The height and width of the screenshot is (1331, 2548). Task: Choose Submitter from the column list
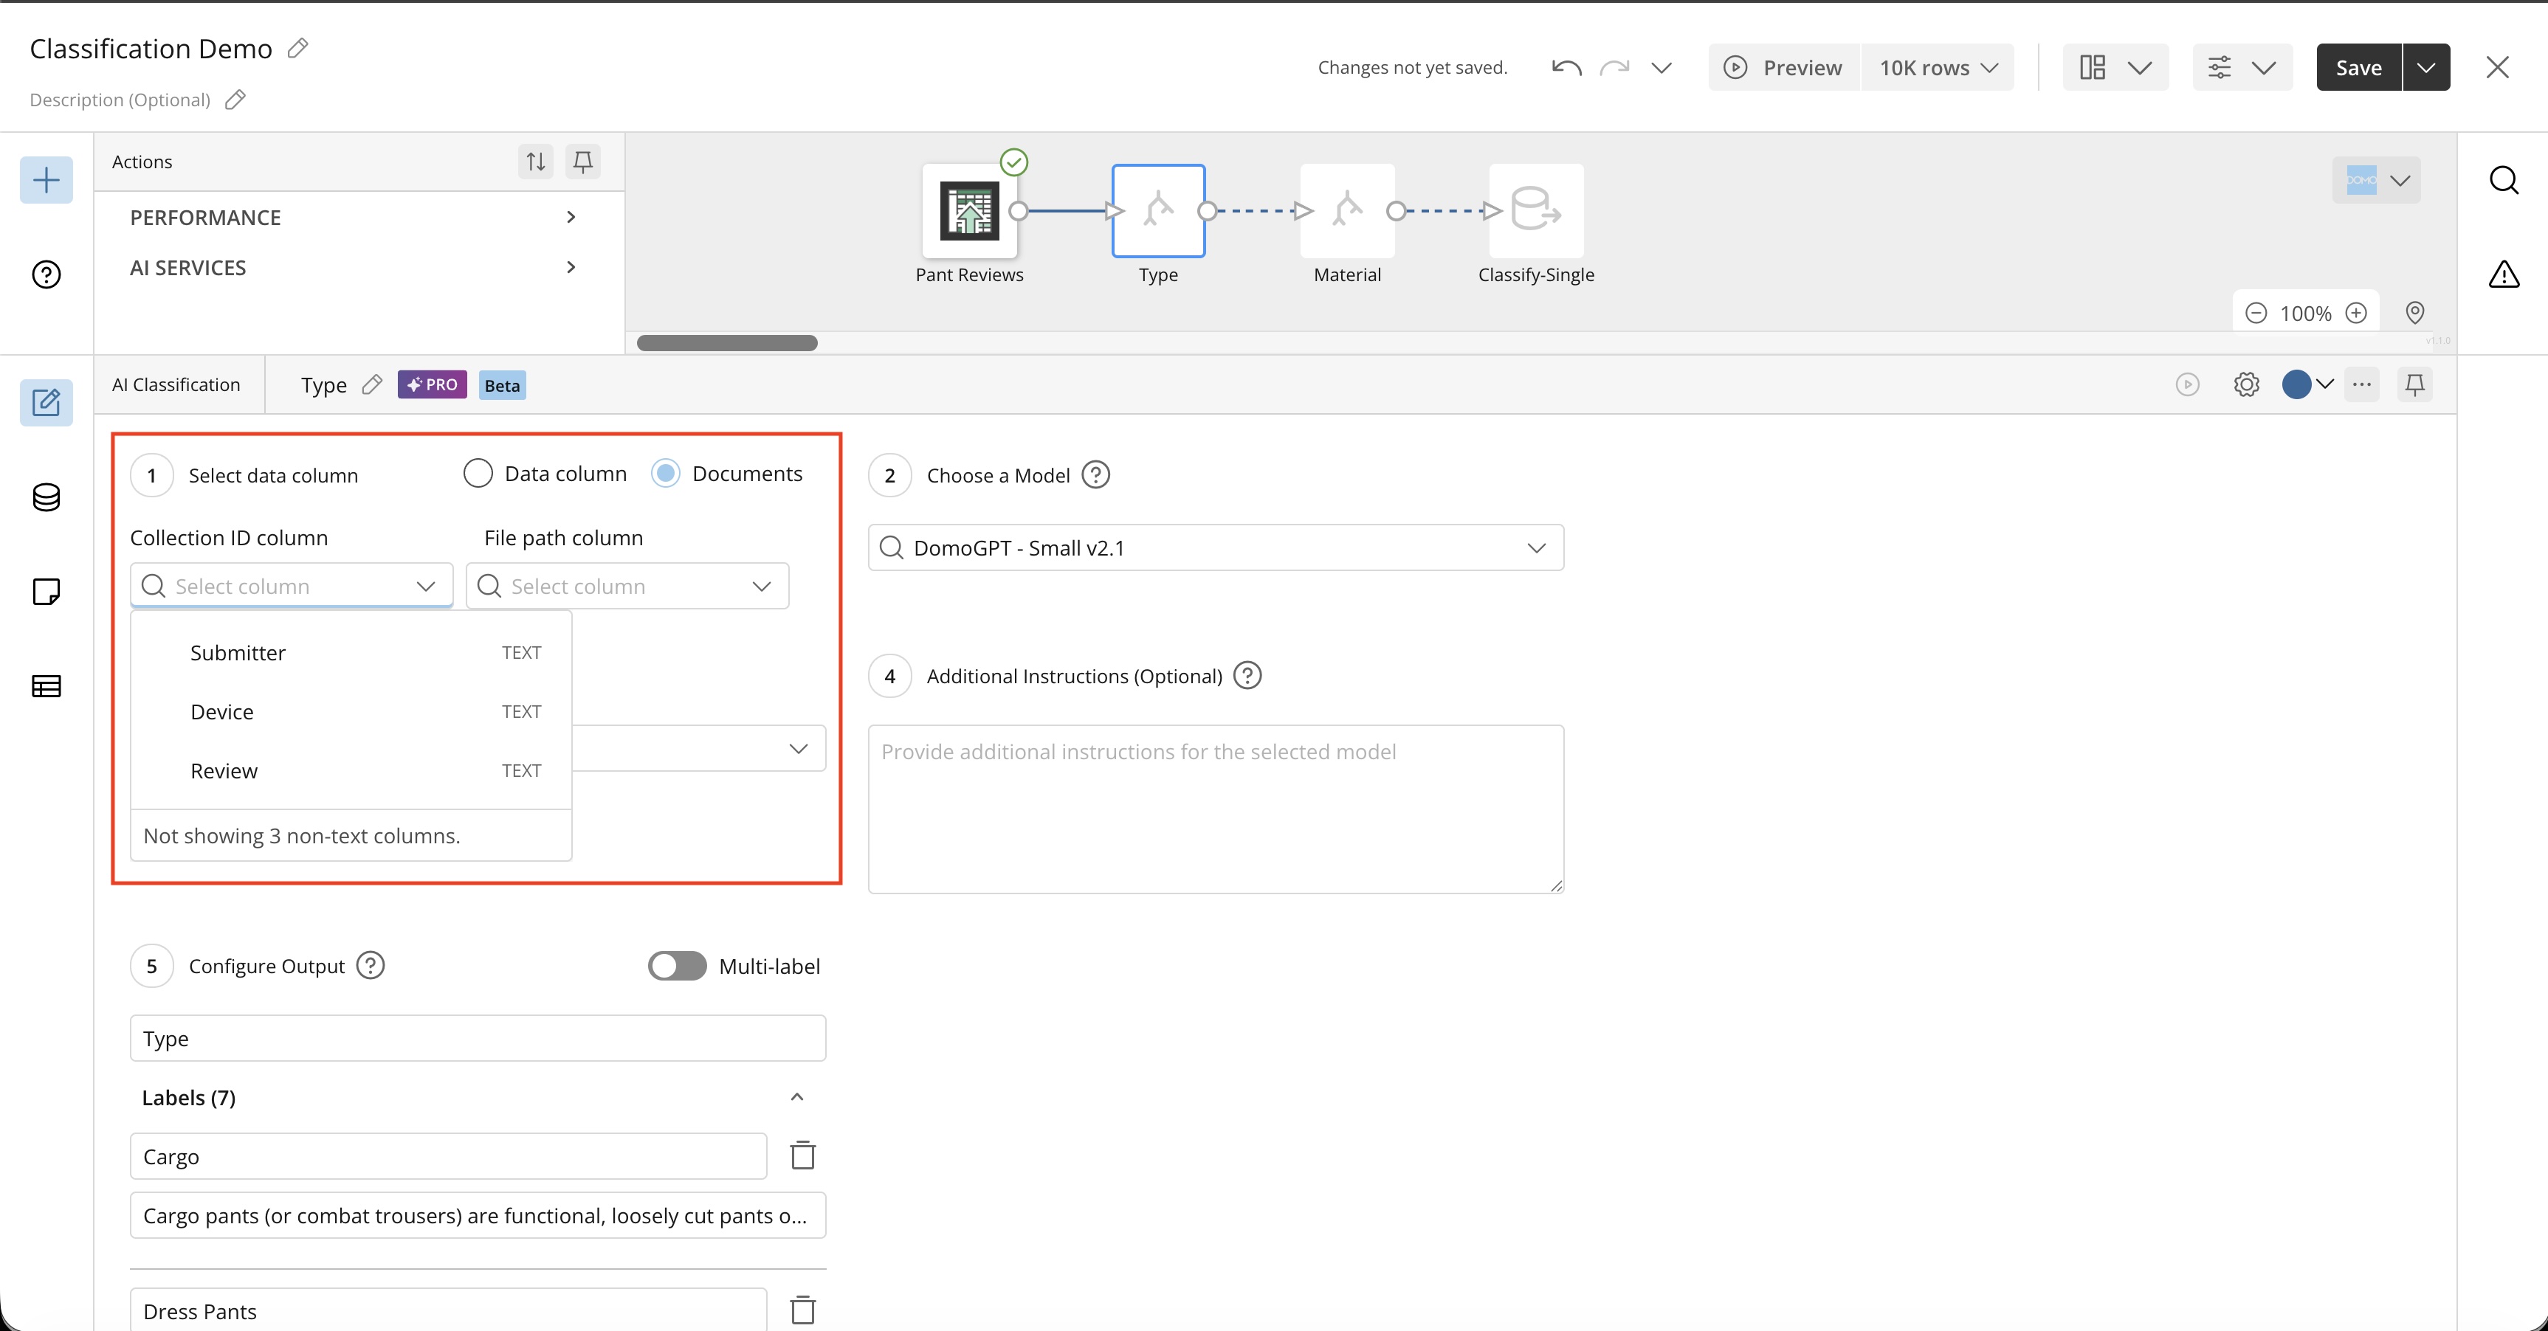pyautogui.click(x=351, y=653)
